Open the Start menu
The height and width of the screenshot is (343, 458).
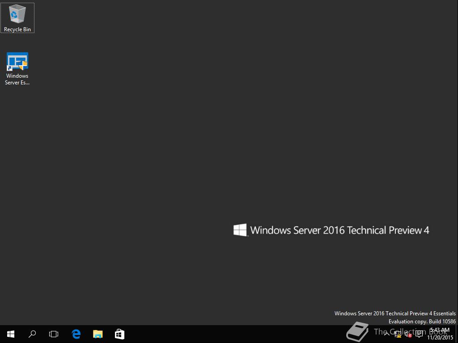pos(11,334)
